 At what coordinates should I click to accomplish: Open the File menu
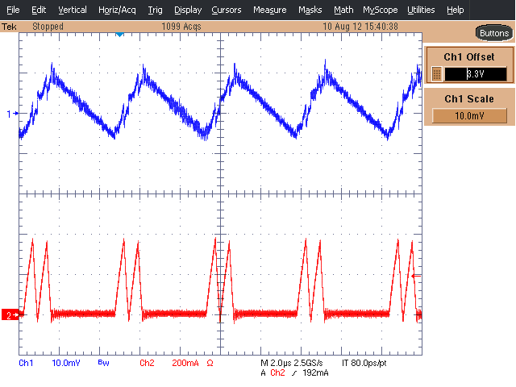pyautogui.click(x=13, y=10)
